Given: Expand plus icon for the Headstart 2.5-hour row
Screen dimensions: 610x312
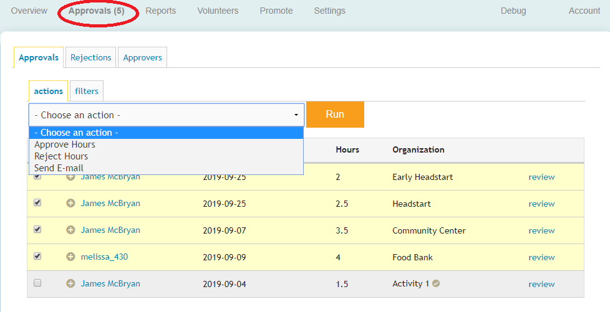Looking at the screenshot, I should (x=70, y=203).
